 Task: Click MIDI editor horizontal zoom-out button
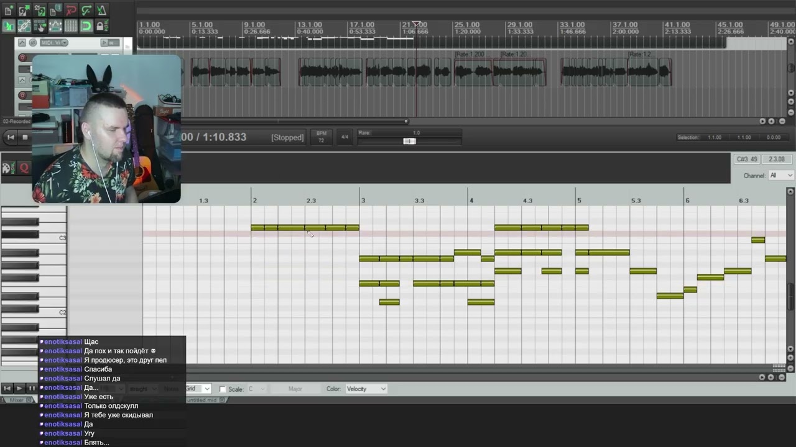pos(782,377)
